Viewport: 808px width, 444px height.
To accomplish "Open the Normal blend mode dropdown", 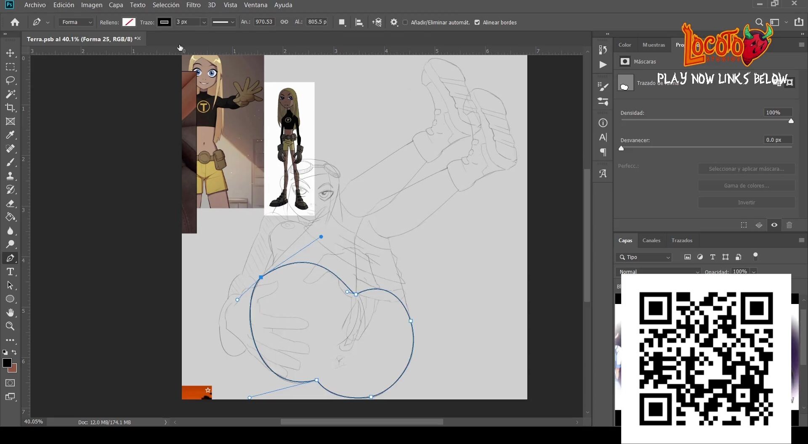I will (659, 272).
